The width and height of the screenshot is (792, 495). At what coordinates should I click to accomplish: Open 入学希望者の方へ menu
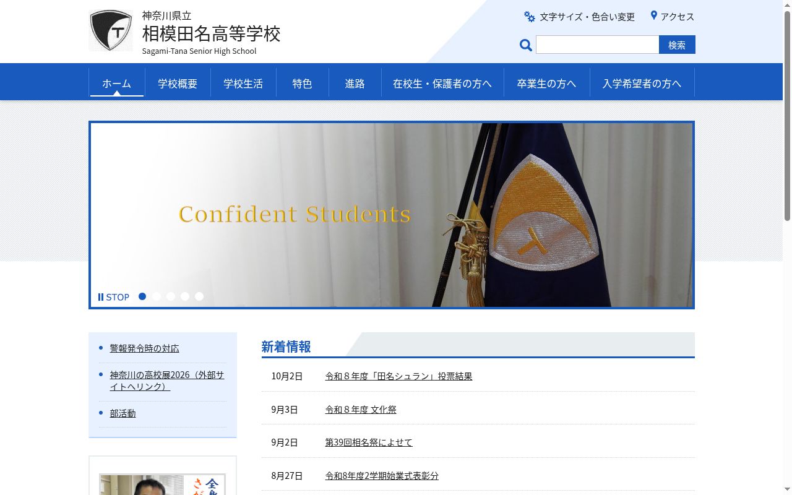pyautogui.click(x=642, y=83)
